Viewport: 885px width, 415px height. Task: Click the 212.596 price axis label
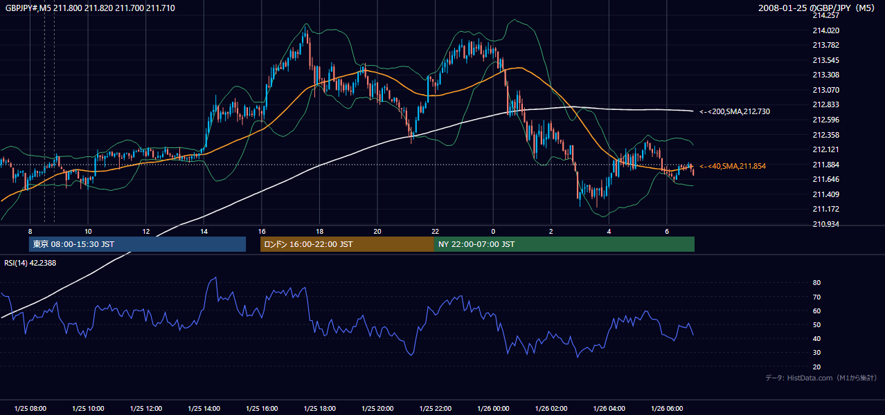826,120
